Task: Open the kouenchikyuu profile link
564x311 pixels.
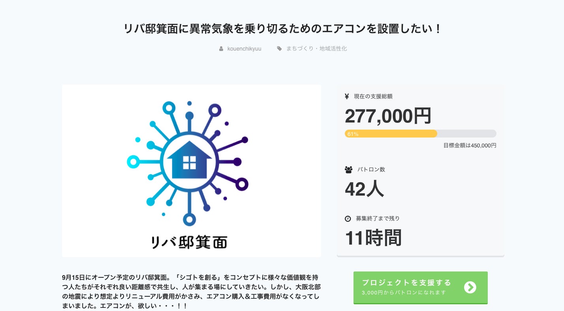Action: (x=244, y=49)
